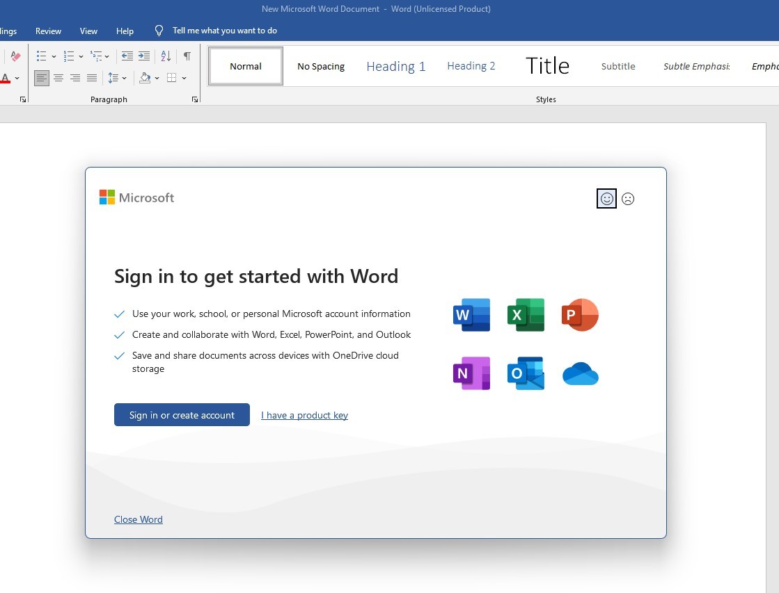This screenshot has height=593, width=779.
Task: Open the Borders dropdown arrow
Action: [184, 78]
